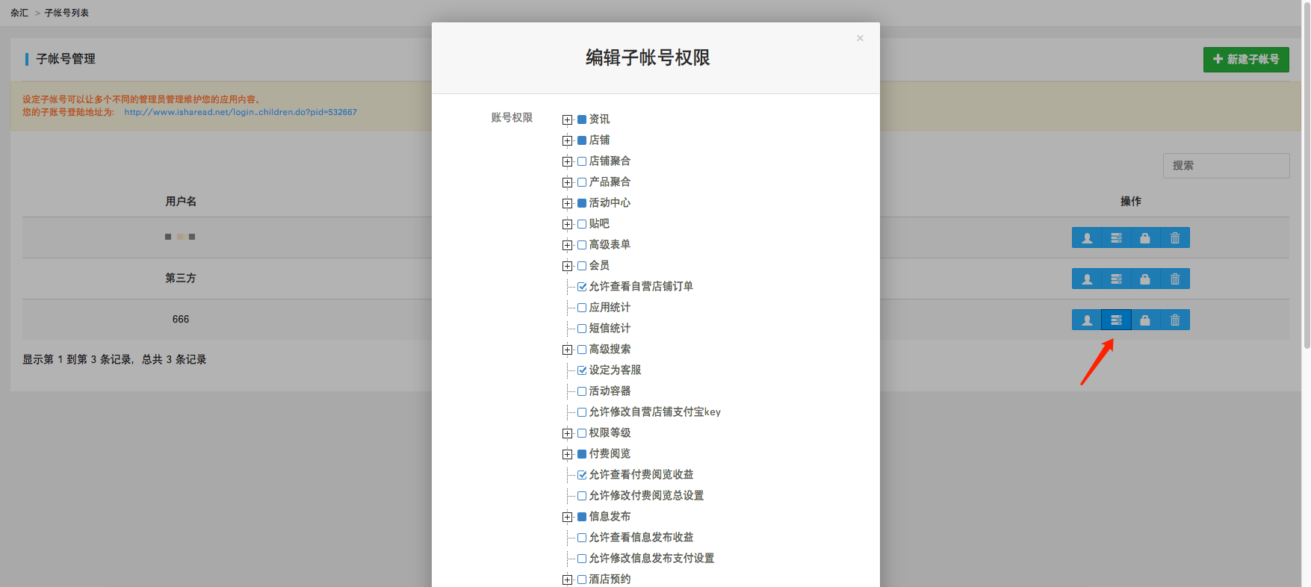
Task: Click the lock icon in the 666 row
Action: 1145,320
